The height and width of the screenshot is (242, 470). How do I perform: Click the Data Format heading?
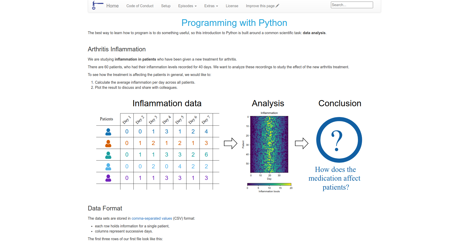[105, 208]
